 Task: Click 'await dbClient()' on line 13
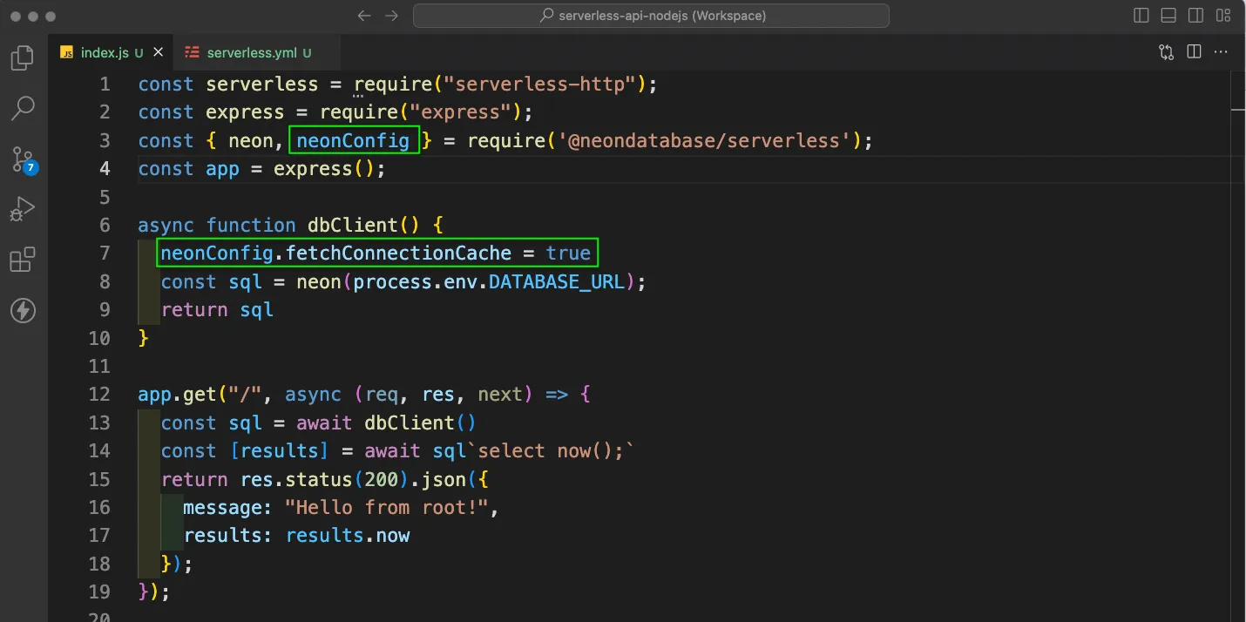coord(387,423)
